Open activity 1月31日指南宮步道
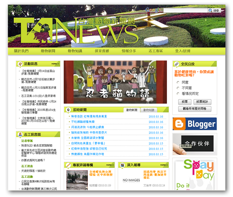 point(39,89)
